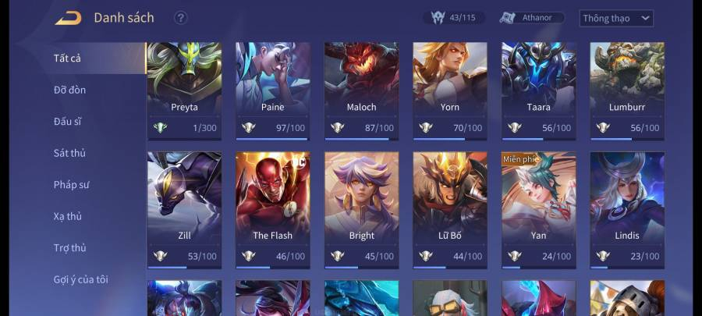The width and height of the screenshot is (702, 316).
Task: Tap Paine's silver mastery badge icon
Action: tap(249, 127)
